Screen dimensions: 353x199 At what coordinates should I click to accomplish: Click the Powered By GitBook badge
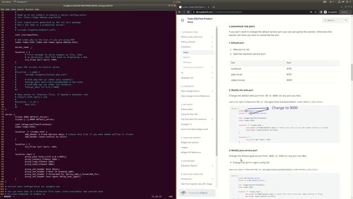(x=197, y=193)
